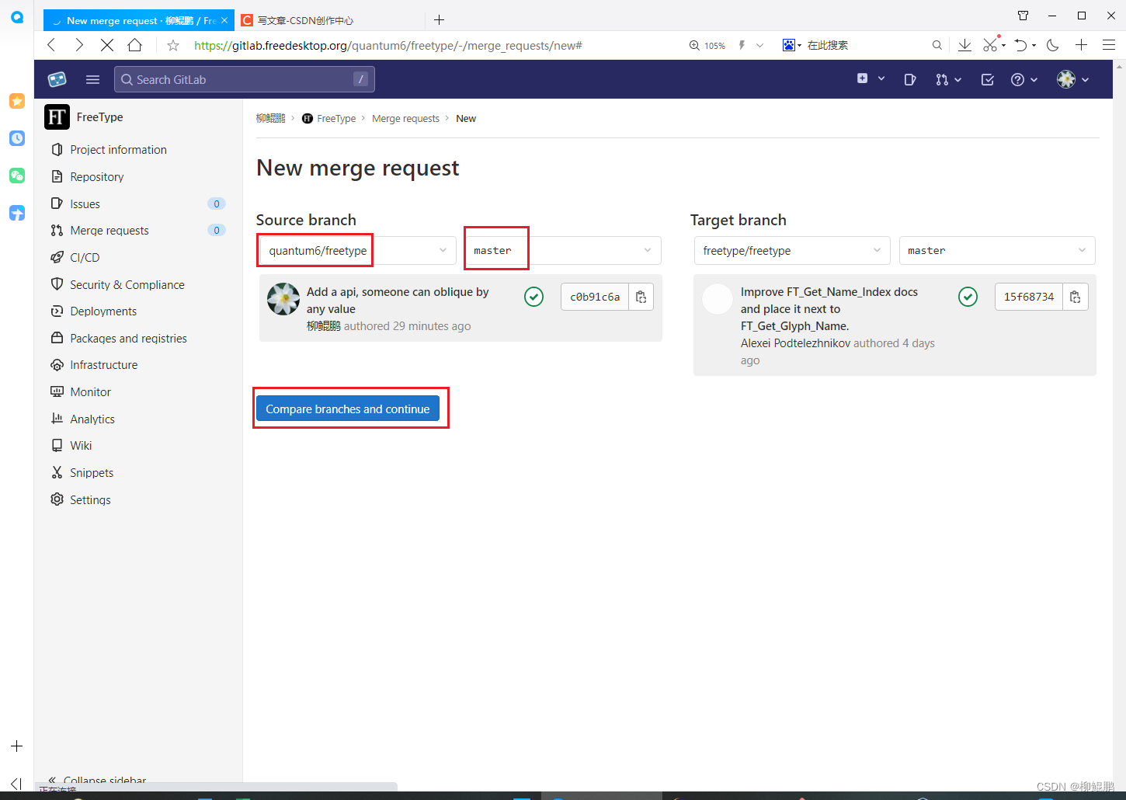Select the New merge request browser tab
The height and width of the screenshot is (800, 1126).
pyautogui.click(x=138, y=20)
